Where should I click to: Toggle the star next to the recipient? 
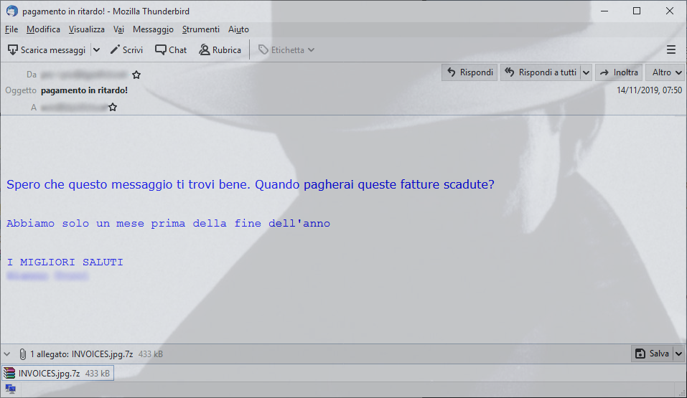click(113, 108)
